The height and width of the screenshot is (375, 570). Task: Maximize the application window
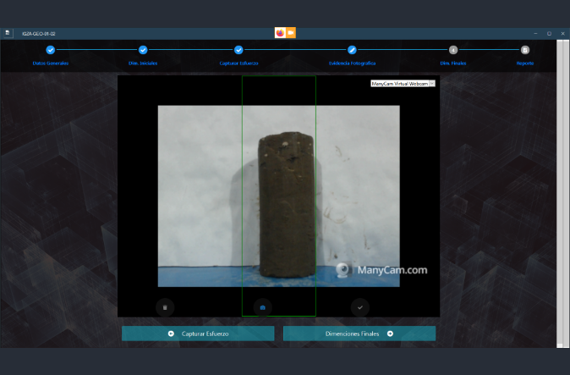pyautogui.click(x=549, y=33)
